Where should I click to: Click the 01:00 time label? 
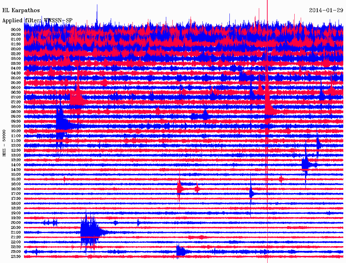16,39
